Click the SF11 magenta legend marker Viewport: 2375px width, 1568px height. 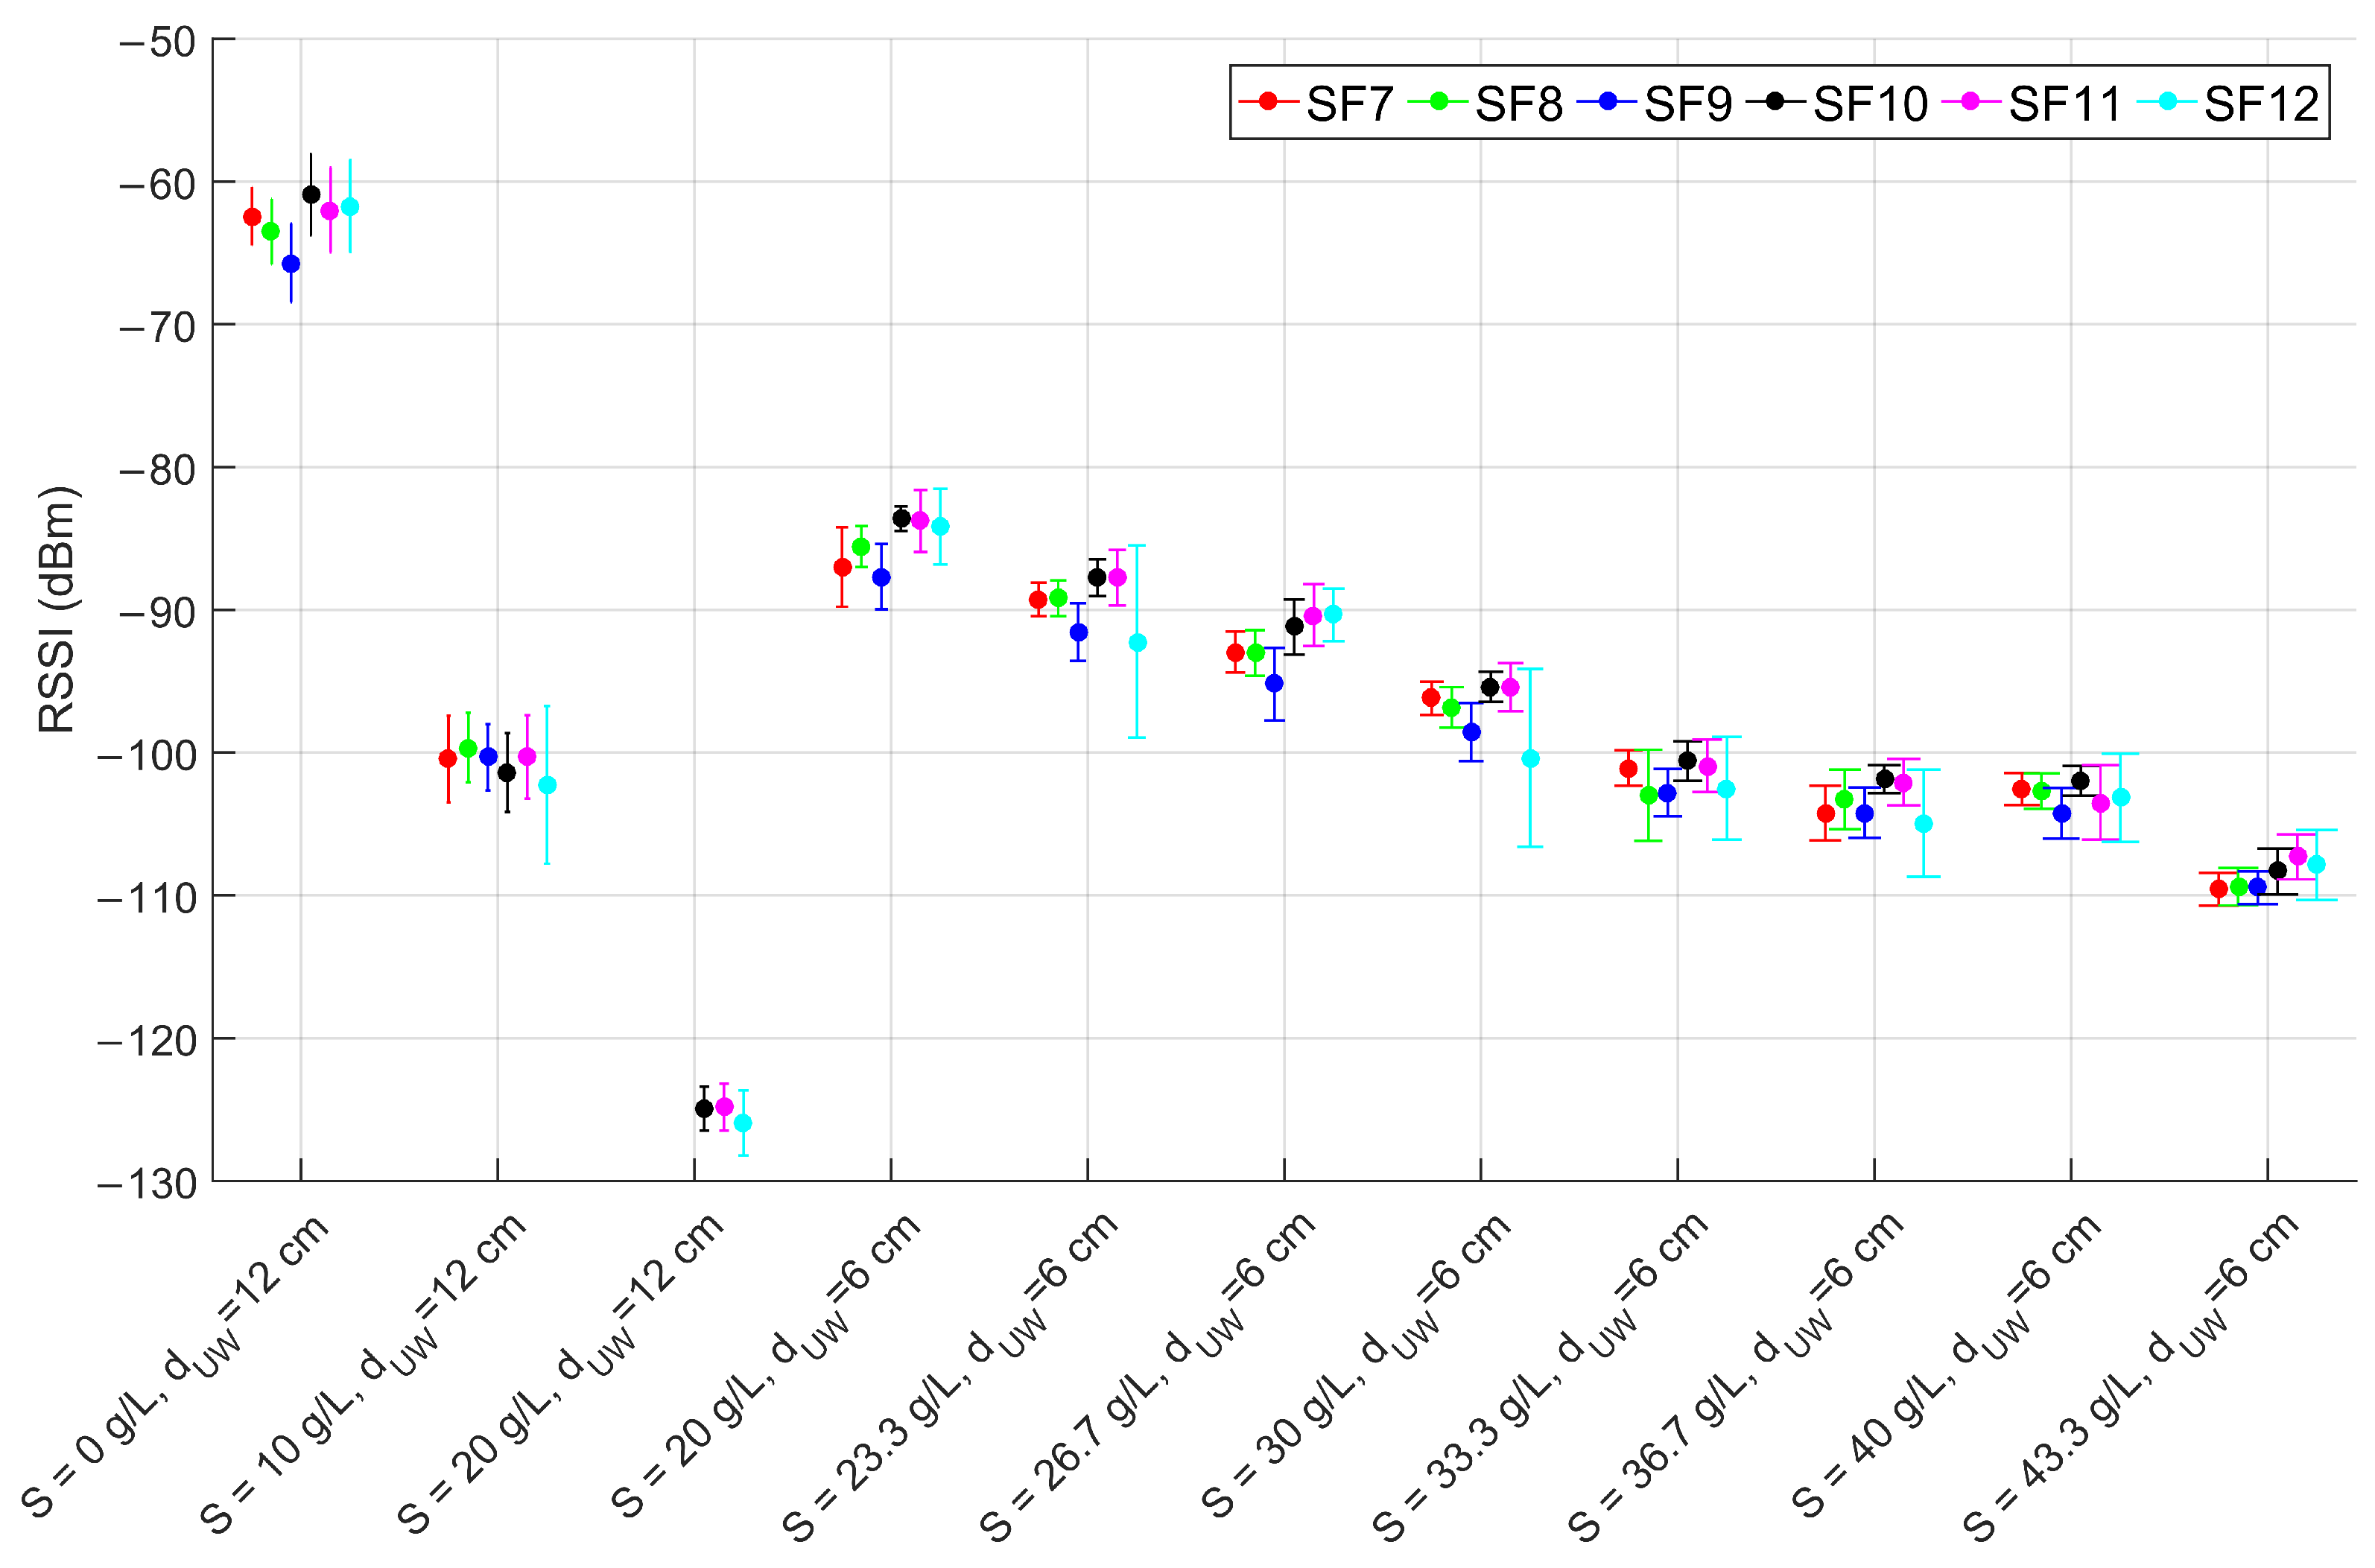tap(1971, 101)
